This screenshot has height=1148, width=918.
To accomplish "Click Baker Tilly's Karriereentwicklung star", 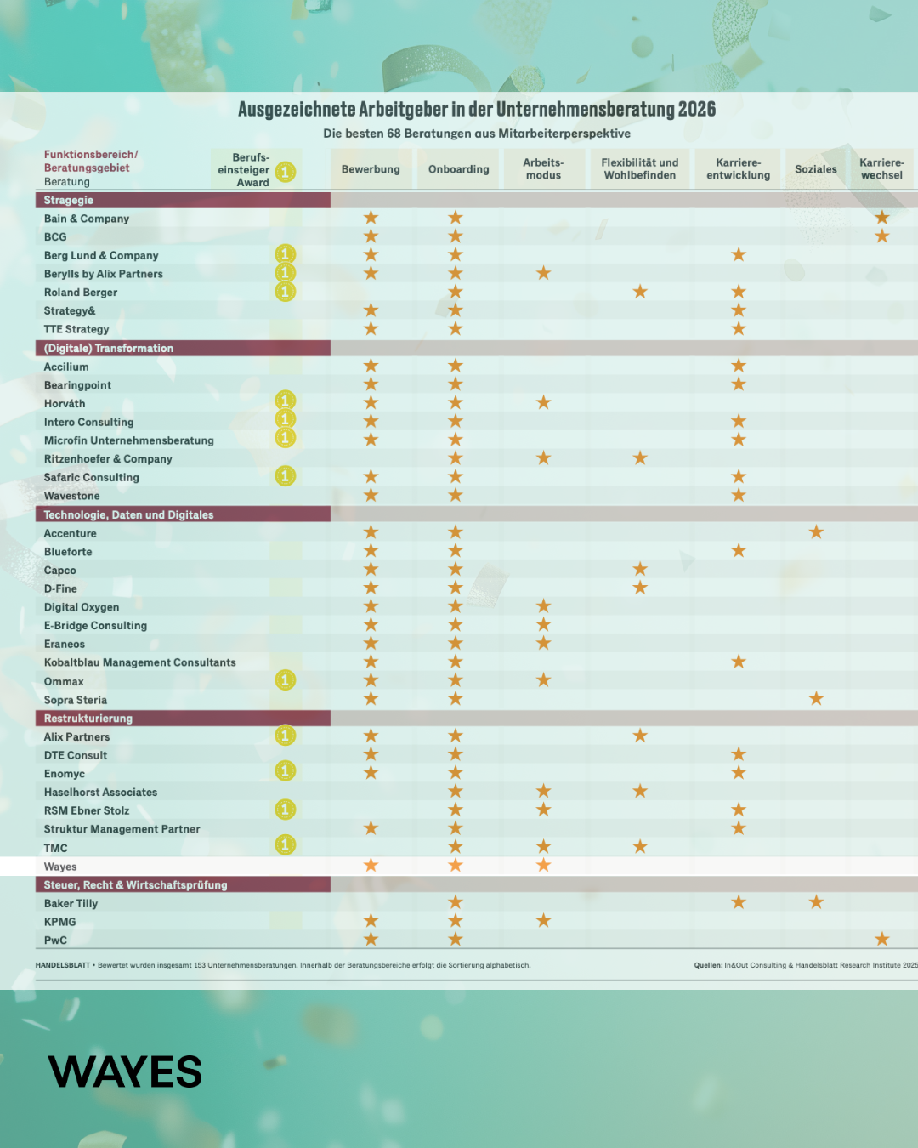I will click(x=739, y=902).
